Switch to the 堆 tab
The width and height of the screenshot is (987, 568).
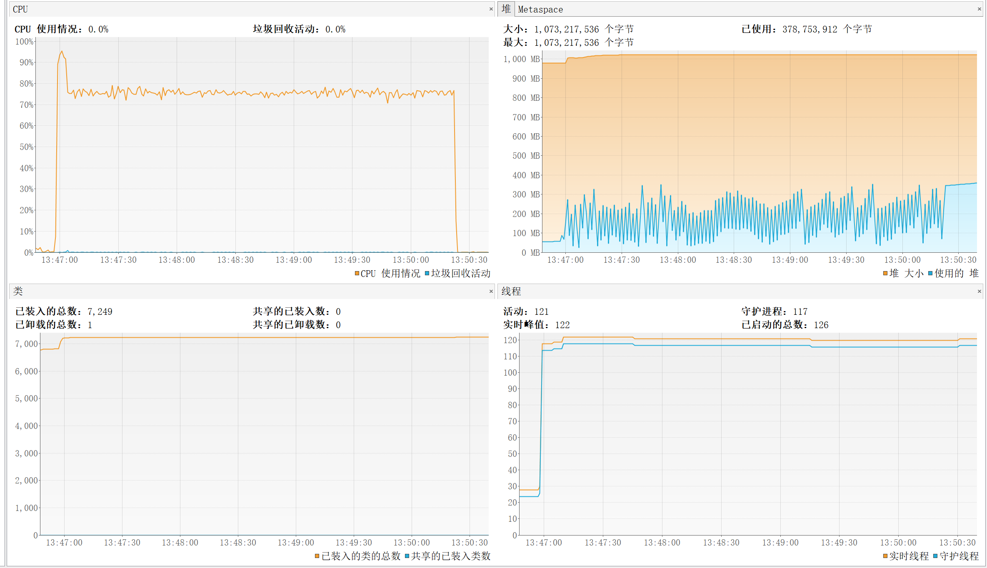click(x=506, y=9)
